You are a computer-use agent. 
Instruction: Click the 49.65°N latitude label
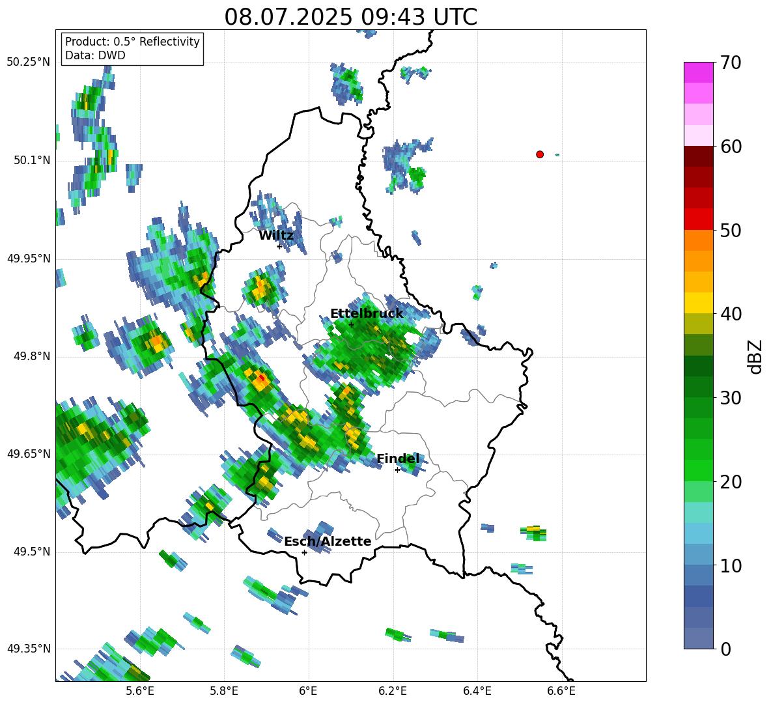[29, 454]
